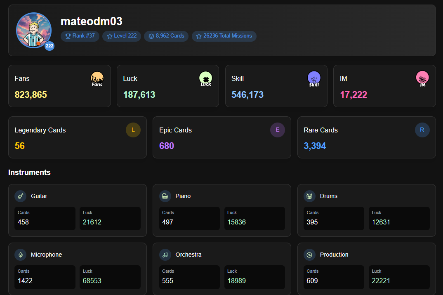Select the Microphone instrument icon
Viewport: 443px width, 295px height.
tap(20, 255)
